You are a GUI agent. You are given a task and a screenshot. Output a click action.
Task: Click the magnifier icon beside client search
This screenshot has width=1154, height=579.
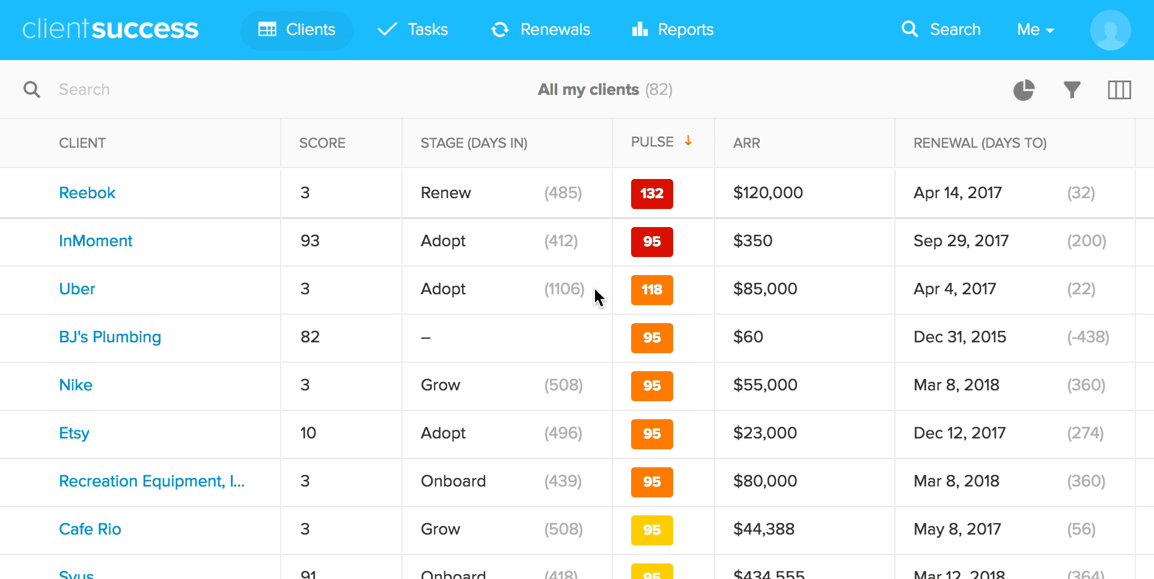[x=32, y=89]
